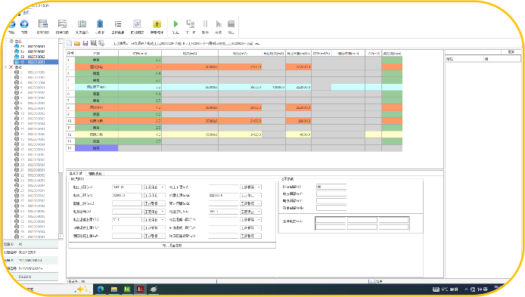Click the blue battery-shaped toolbar icon

(x=100, y=24)
